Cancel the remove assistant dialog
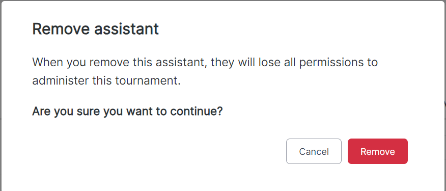 [314, 151]
